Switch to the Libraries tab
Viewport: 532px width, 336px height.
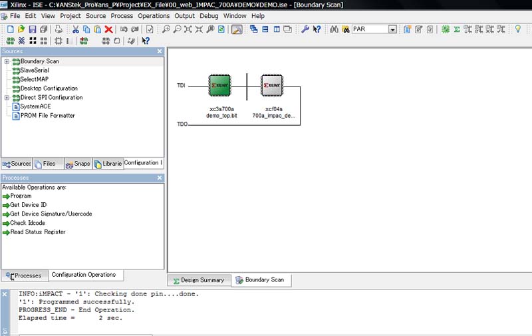coord(108,164)
